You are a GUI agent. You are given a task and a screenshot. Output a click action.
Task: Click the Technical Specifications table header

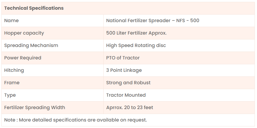(x=34, y=8)
